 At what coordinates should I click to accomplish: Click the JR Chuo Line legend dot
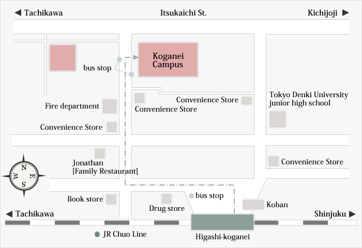tap(97, 235)
